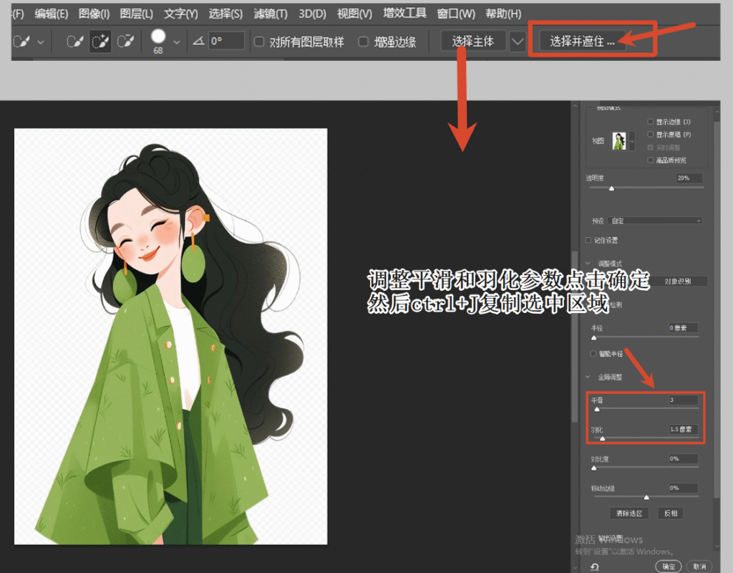
Task: Click the 确定 confirm button
Action: tap(668, 566)
